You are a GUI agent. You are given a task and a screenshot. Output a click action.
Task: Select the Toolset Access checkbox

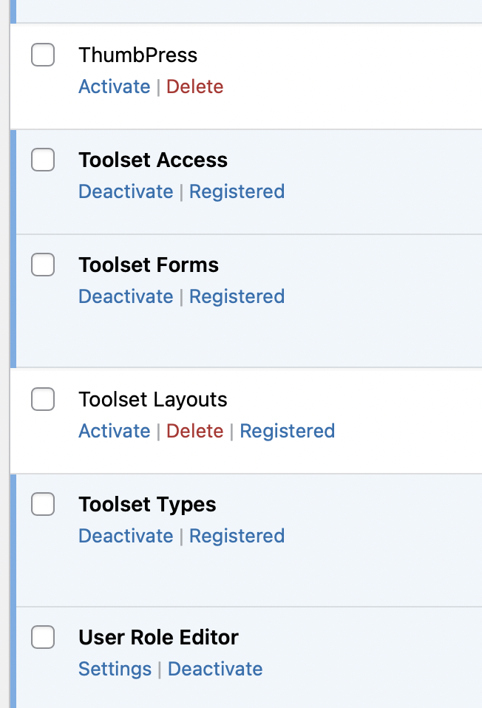[43, 160]
